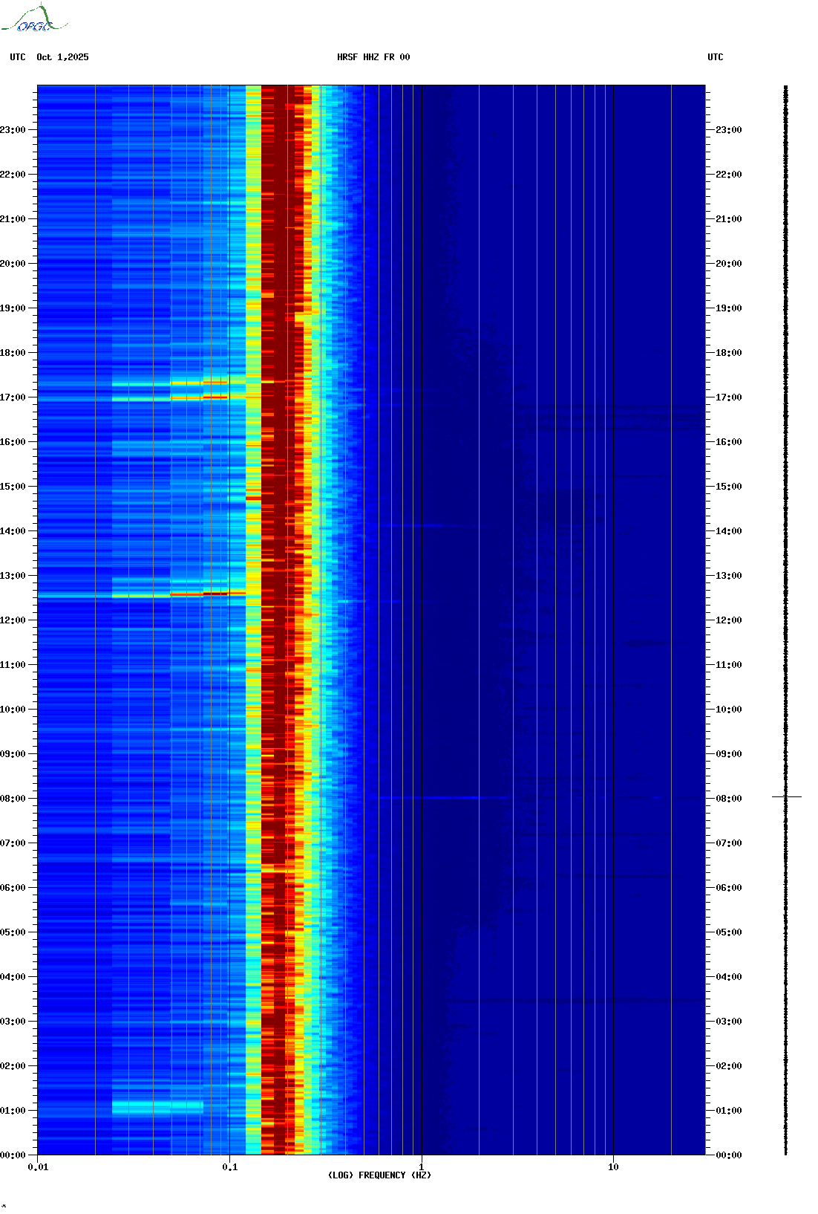The image size is (818, 1214).
Task: Click the OFGC logo in the corner
Action: [x=33, y=19]
